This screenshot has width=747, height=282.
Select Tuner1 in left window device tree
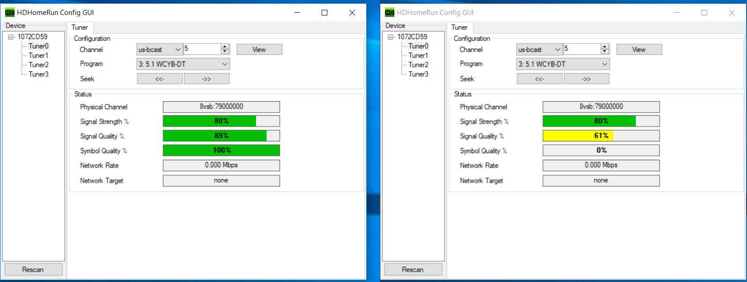(38, 55)
